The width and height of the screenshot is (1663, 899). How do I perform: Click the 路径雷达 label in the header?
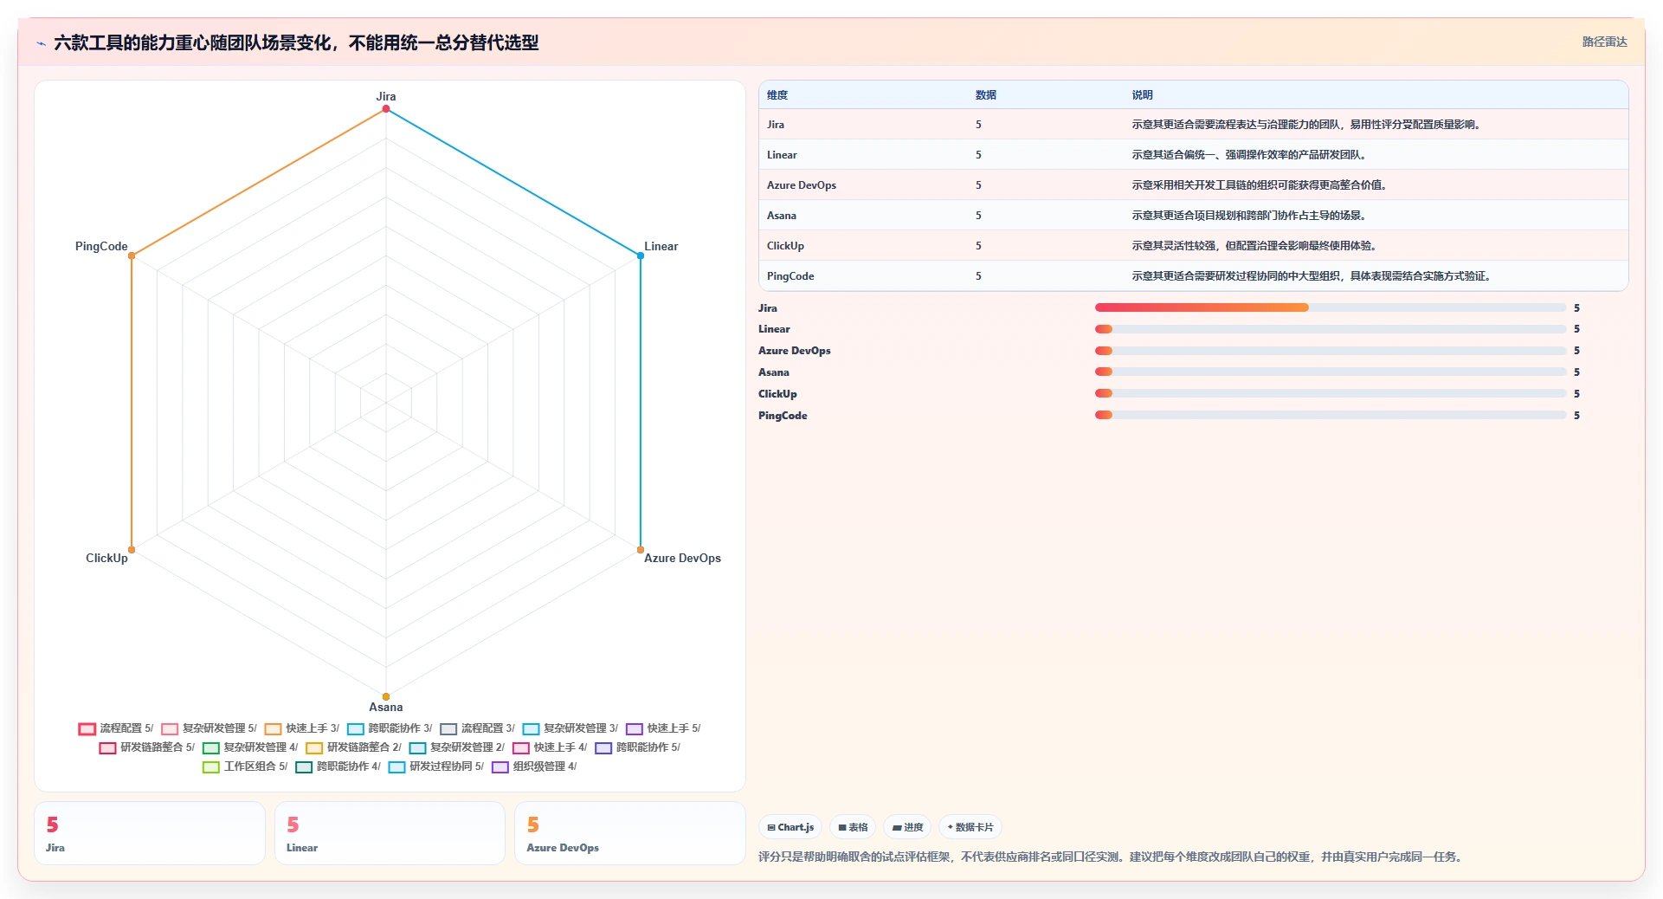(x=1604, y=42)
